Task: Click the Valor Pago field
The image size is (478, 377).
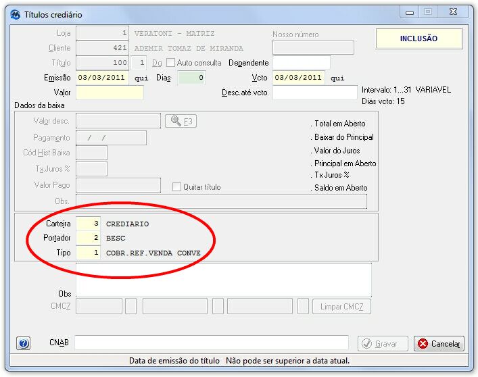Action: pyautogui.click(x=118, y=185)
